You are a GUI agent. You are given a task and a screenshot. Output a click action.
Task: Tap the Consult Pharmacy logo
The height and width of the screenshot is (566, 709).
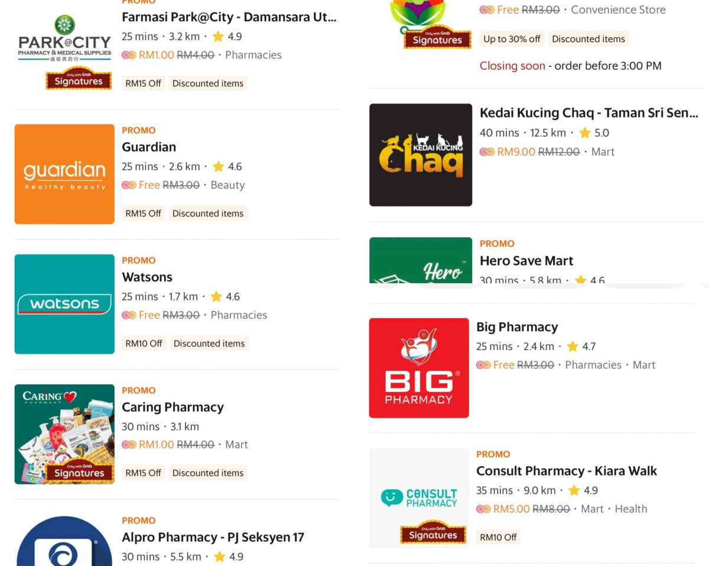[419, 498]
